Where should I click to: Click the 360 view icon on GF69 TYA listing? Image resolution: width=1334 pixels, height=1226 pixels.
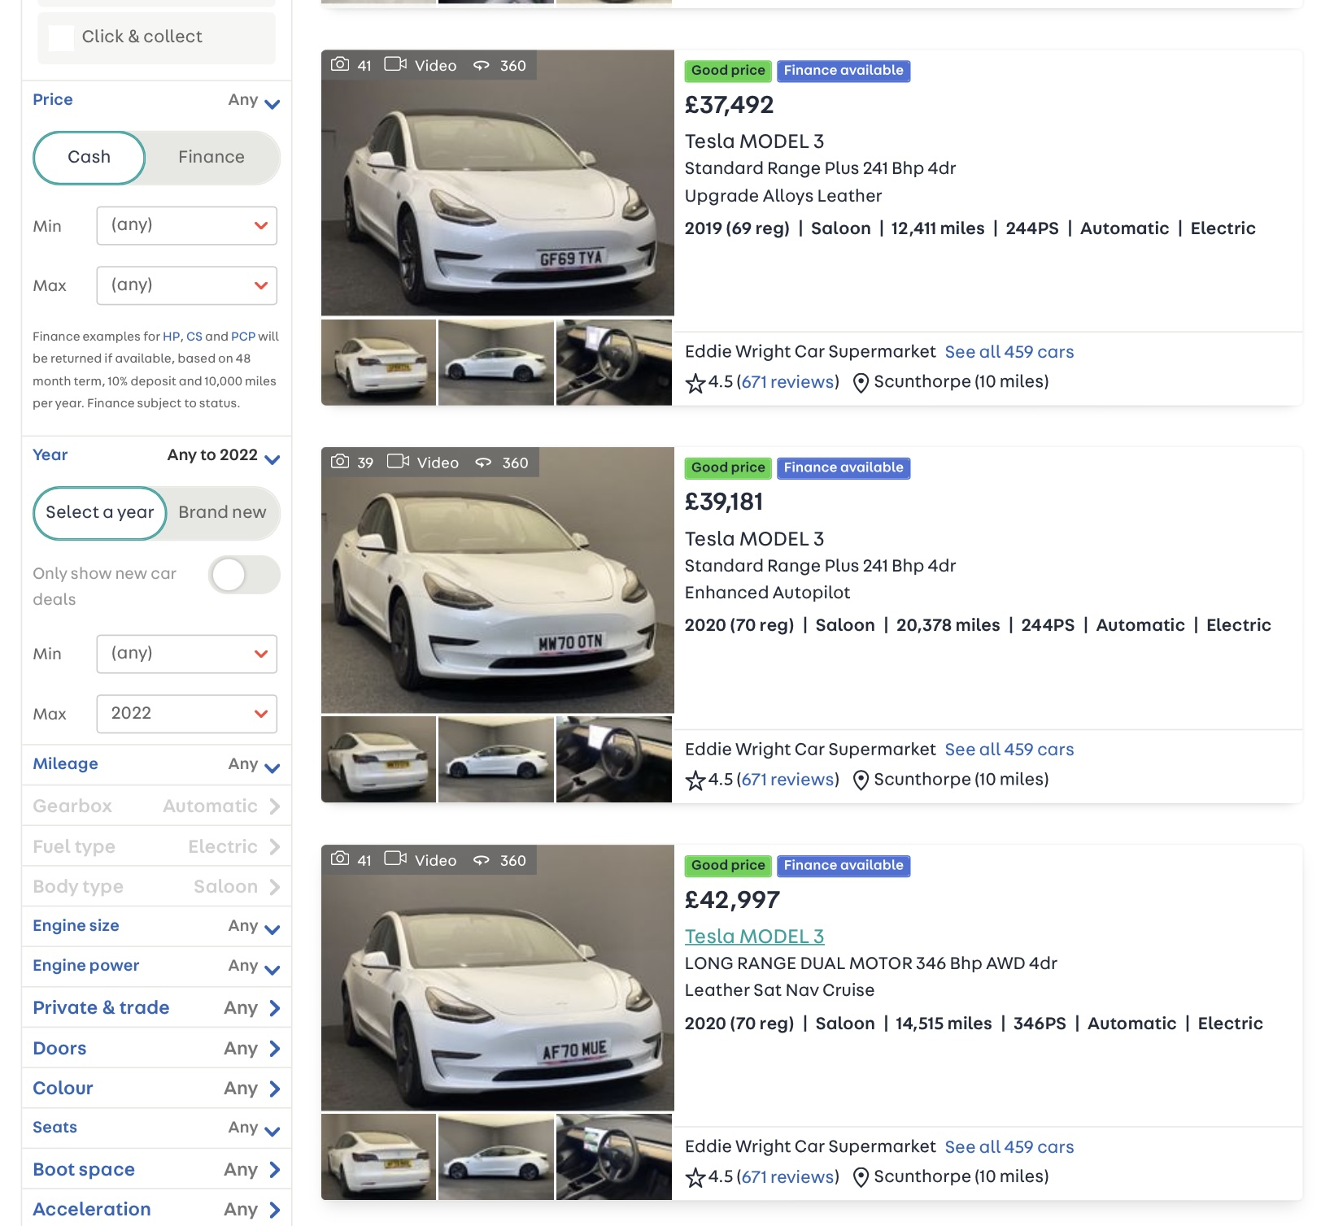[482, 65]
